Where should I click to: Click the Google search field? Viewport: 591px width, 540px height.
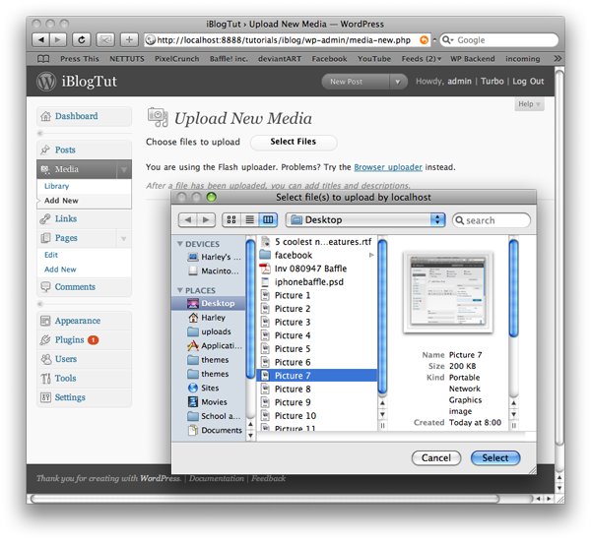point(499,40)
